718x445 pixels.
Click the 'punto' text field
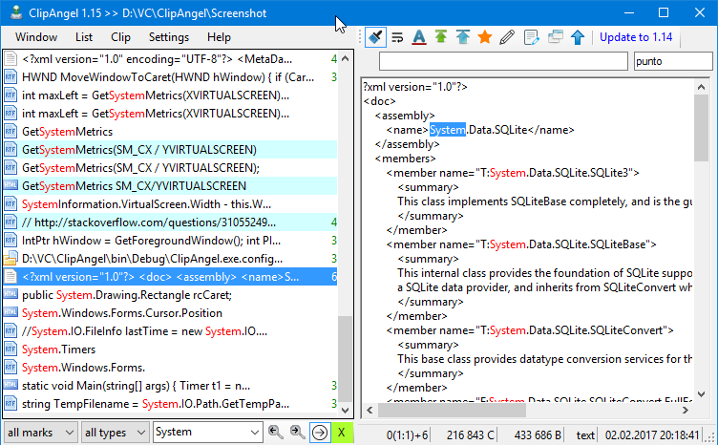click(673, 61)
